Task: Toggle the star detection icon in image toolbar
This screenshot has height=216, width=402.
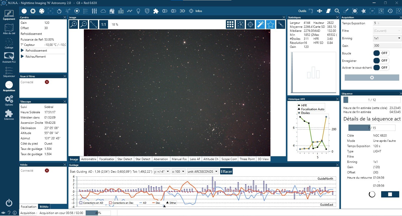Action: (x=270, y=24)
